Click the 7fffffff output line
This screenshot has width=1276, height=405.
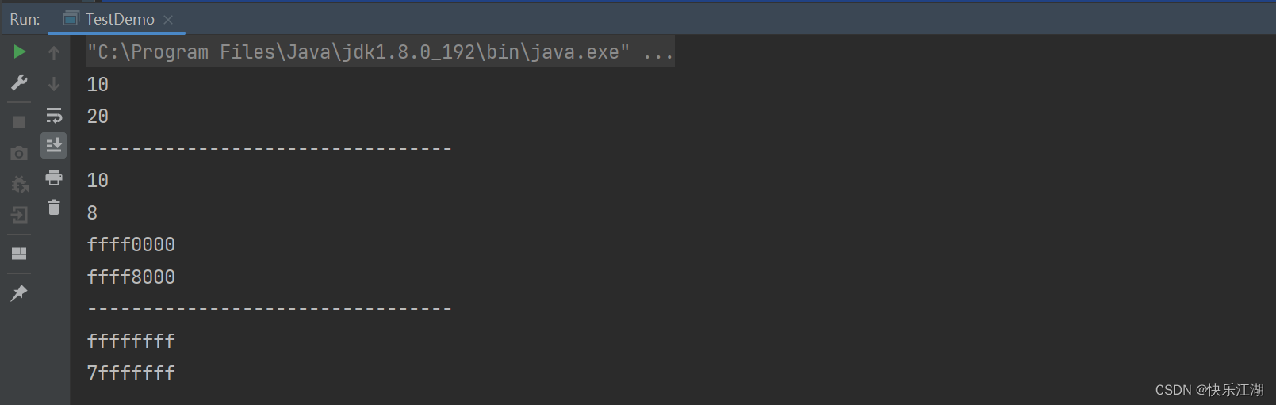pos(131,373)
